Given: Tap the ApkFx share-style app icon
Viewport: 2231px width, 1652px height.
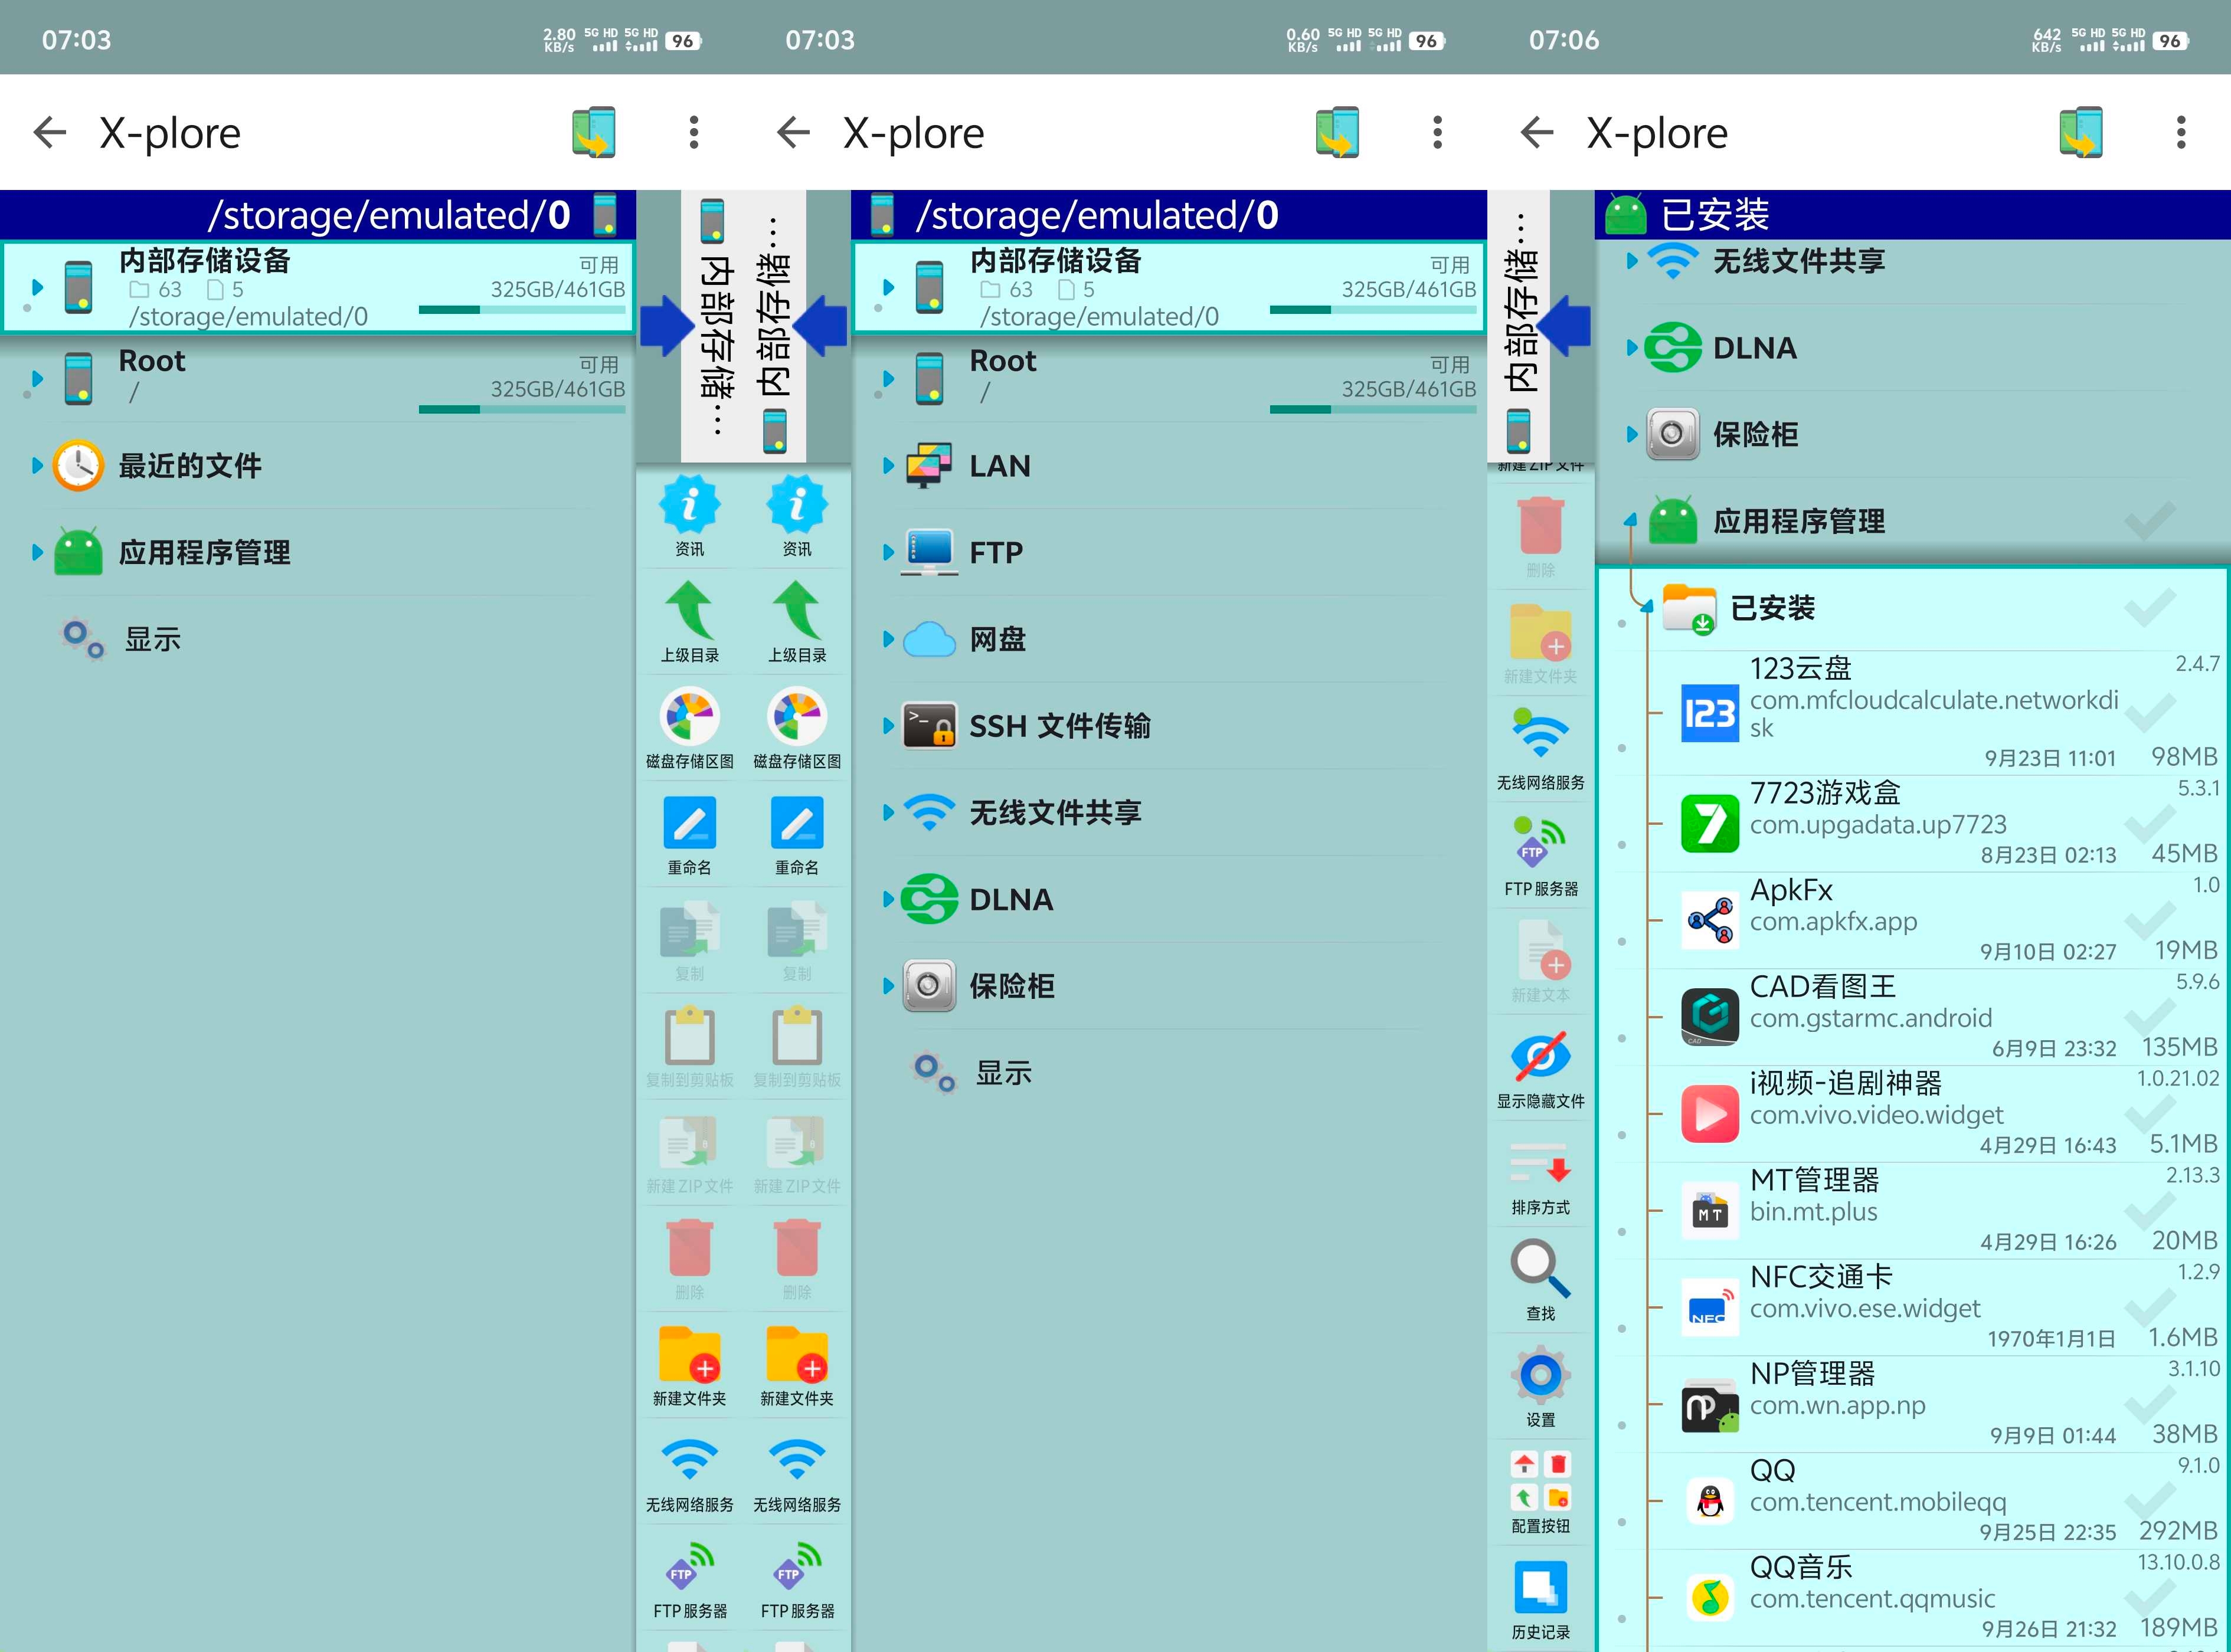Looking at the screenshot, I should [1710, 920].
